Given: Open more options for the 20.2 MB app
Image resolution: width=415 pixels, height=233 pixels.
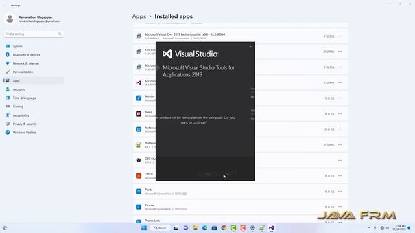Looking at the screenshot, I should point(340,52).
